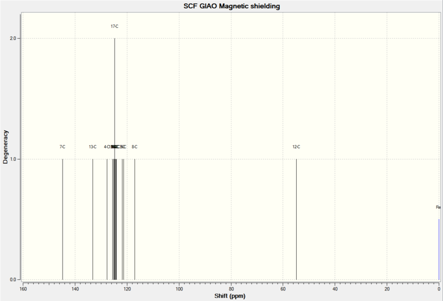Click the 8-C peak line near 117 ppm
Screen dimensions: 443x301
[x=135, y=220]
